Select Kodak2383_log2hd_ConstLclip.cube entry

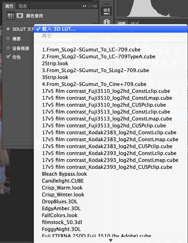pyautogui.click(x=111, y=133)
